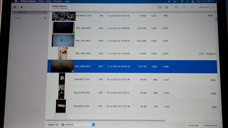The width and height of the screenshot is (228, 128).
Task: Open the Apple menu
Action: 16,1
